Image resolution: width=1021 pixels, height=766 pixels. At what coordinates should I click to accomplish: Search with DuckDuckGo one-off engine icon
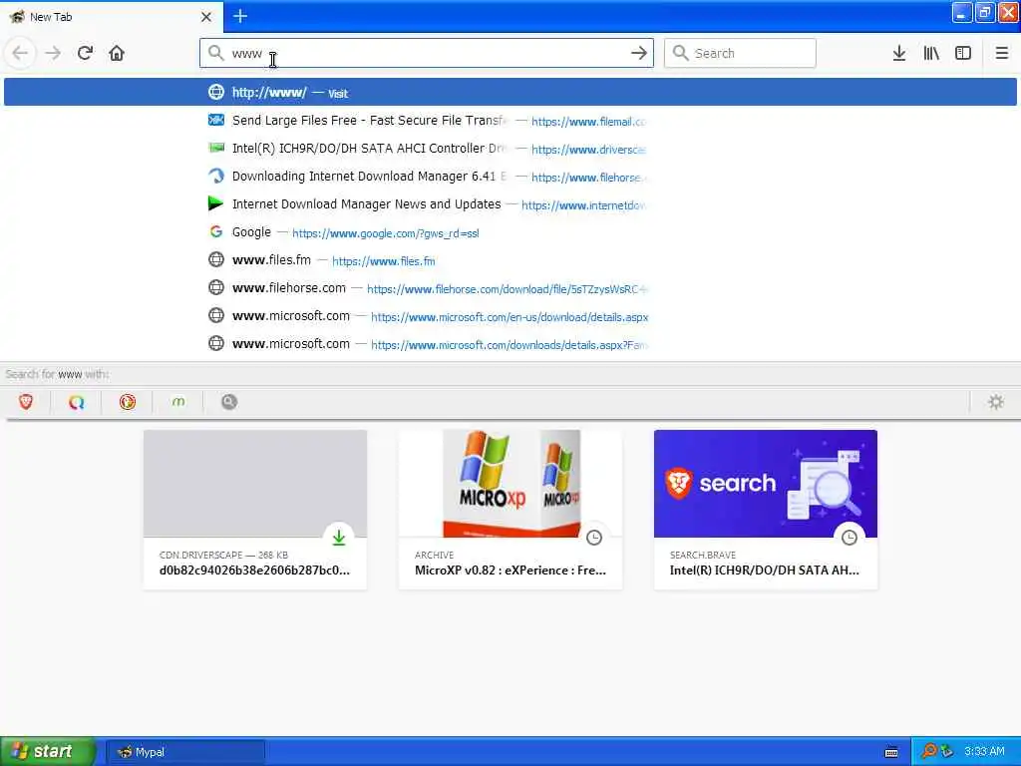click(128, 402)
